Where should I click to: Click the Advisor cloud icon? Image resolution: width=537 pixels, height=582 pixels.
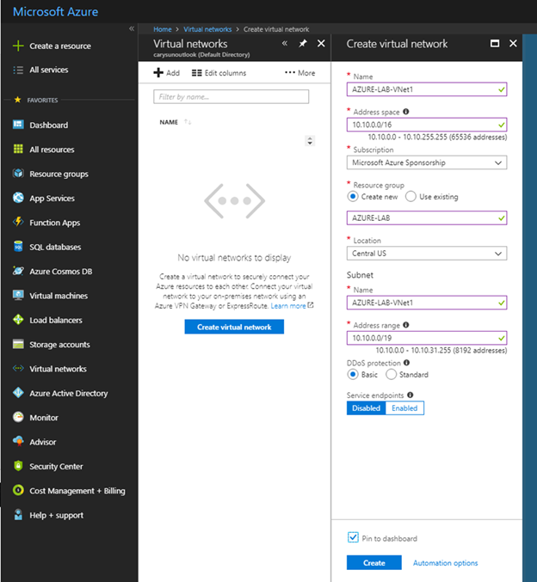(18, 441)
